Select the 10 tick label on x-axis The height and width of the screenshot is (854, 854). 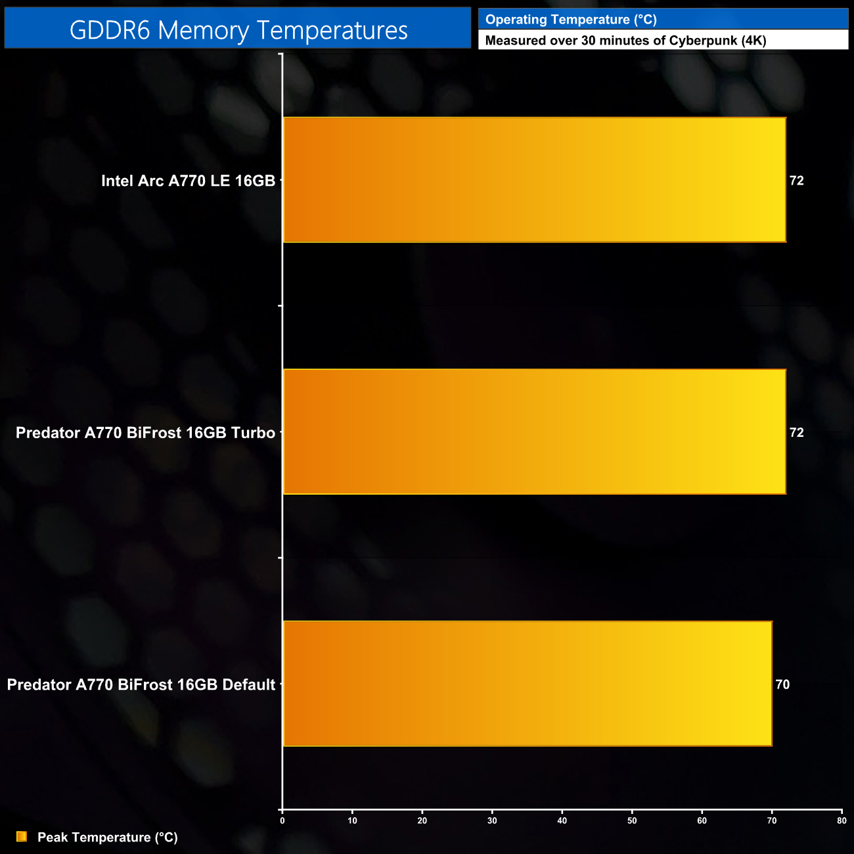pyautogui.click(x=353, y=820)
